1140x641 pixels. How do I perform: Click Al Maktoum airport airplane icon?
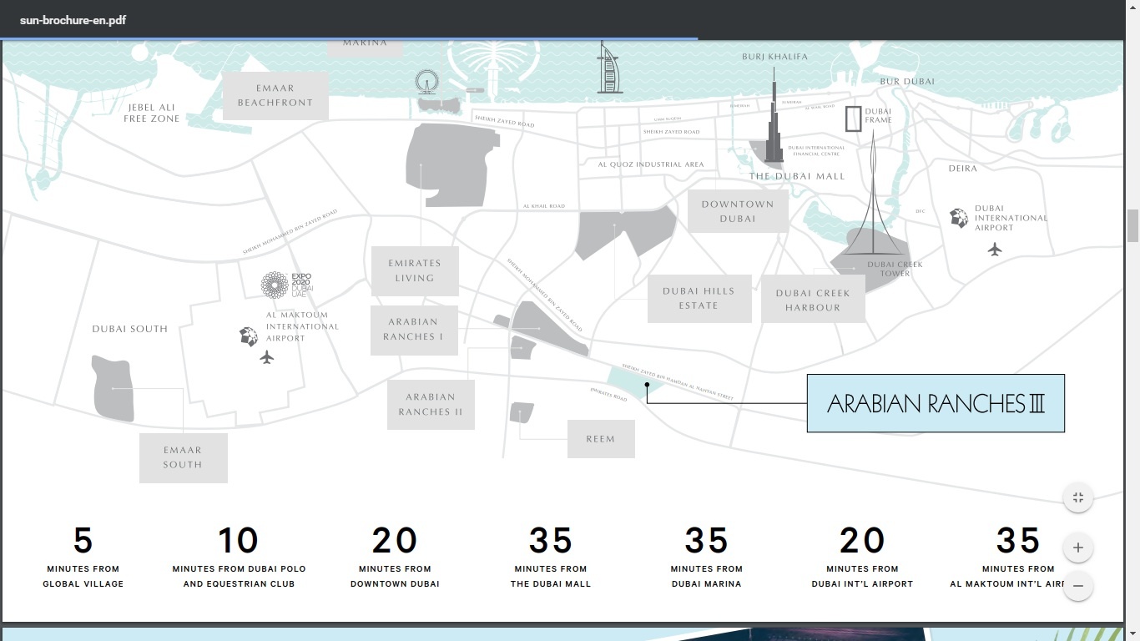click(x=267, y=358)
